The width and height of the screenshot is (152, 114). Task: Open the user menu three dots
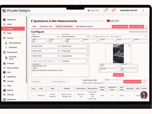click(x=143, y=11)
